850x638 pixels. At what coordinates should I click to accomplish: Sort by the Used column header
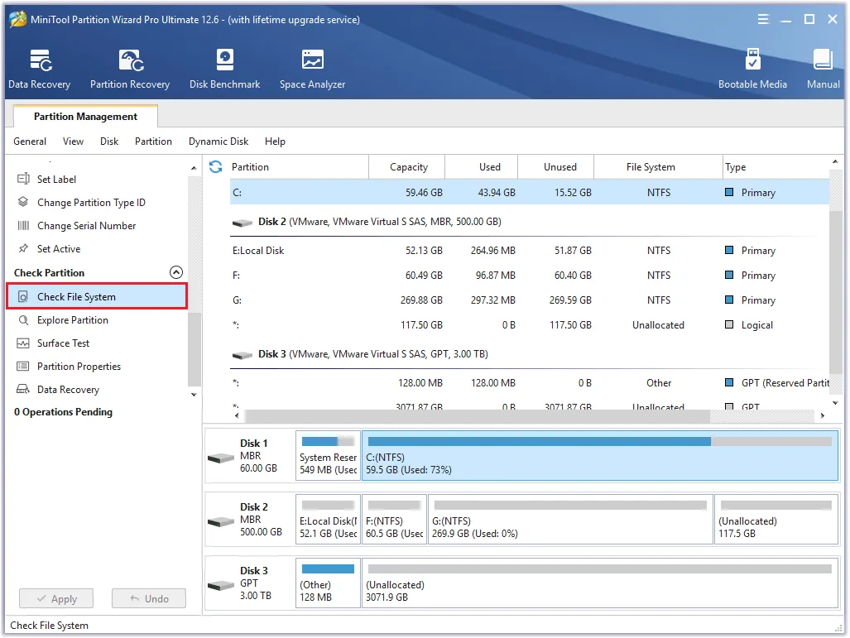pos(482,167)
